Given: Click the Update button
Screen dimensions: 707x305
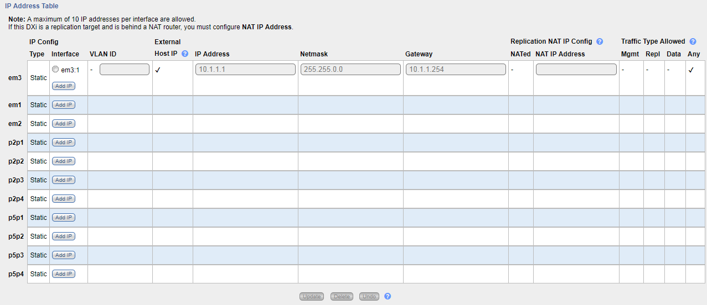Looking at the screenshot, I should click(312, 297).
